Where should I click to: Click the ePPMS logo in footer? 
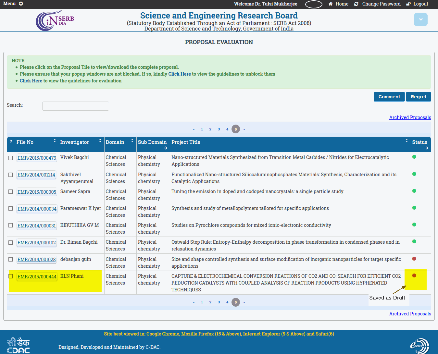point(419,346)
